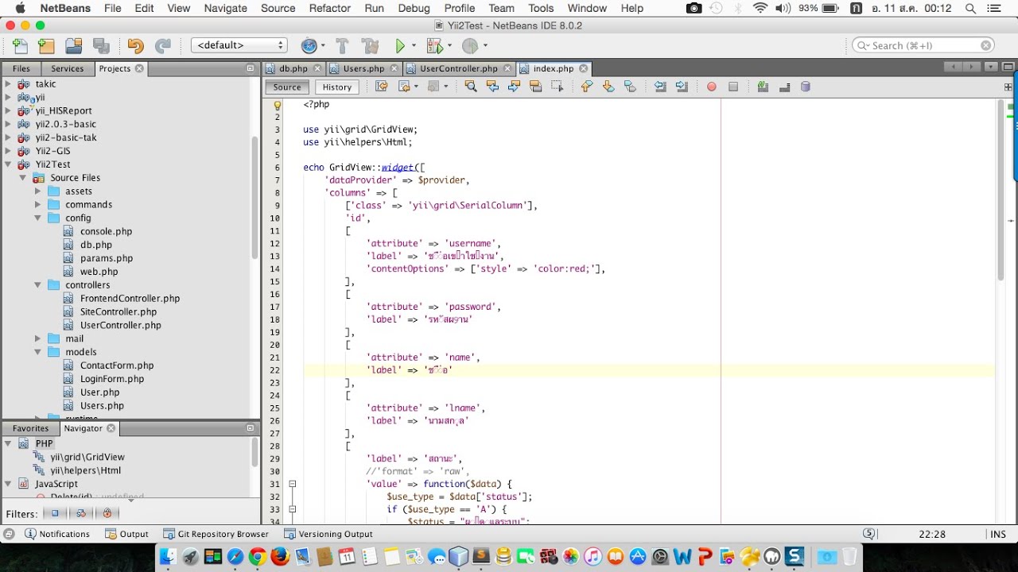1018x572 pixels.
Task: Click the Open Project toolbar icon
Action: pyautogui.click(x=74, y=46)
